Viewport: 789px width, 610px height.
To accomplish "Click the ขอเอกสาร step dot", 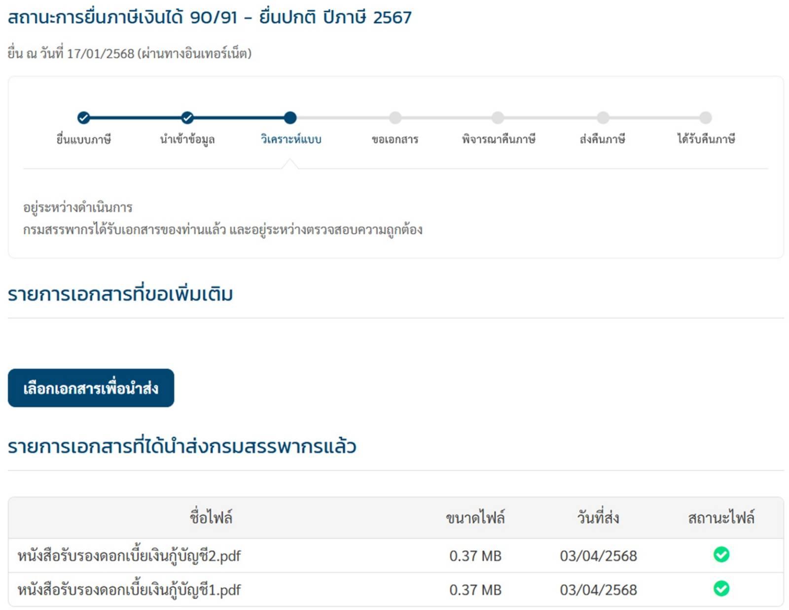I will 395,117.
